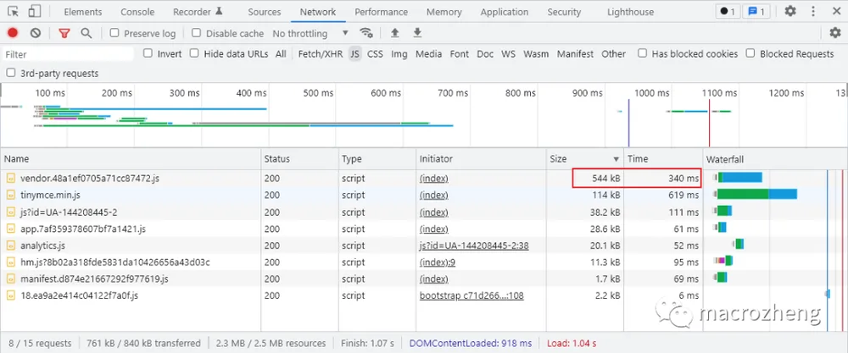The height and width of the screenshot is (353, 848).
Task: Select the manifest.d874e21667292f977619.js request
Action: [x=94, y=279]
